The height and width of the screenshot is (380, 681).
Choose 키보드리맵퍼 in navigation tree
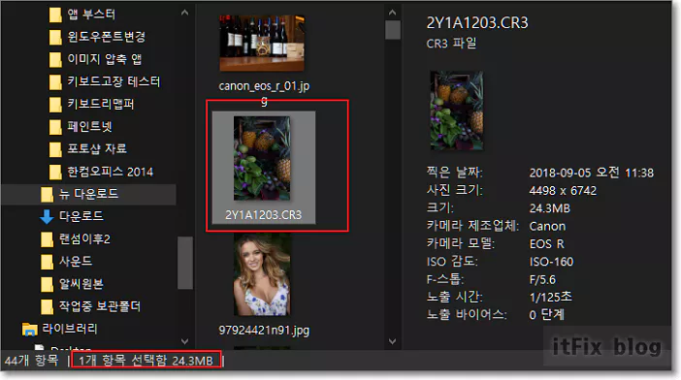(100, 104)
